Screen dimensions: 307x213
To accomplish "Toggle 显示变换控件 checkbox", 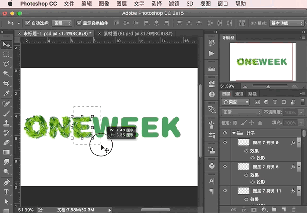I will (79, 23).
